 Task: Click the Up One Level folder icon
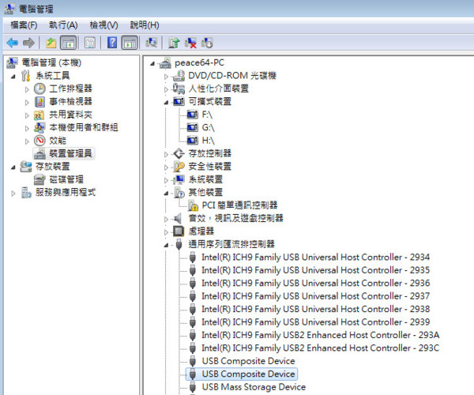[x=51, y=43]
